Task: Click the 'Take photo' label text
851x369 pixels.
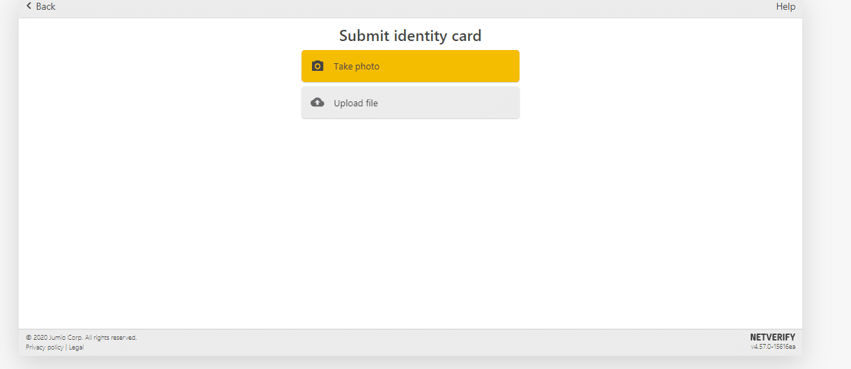Action: tap(357, 67)
